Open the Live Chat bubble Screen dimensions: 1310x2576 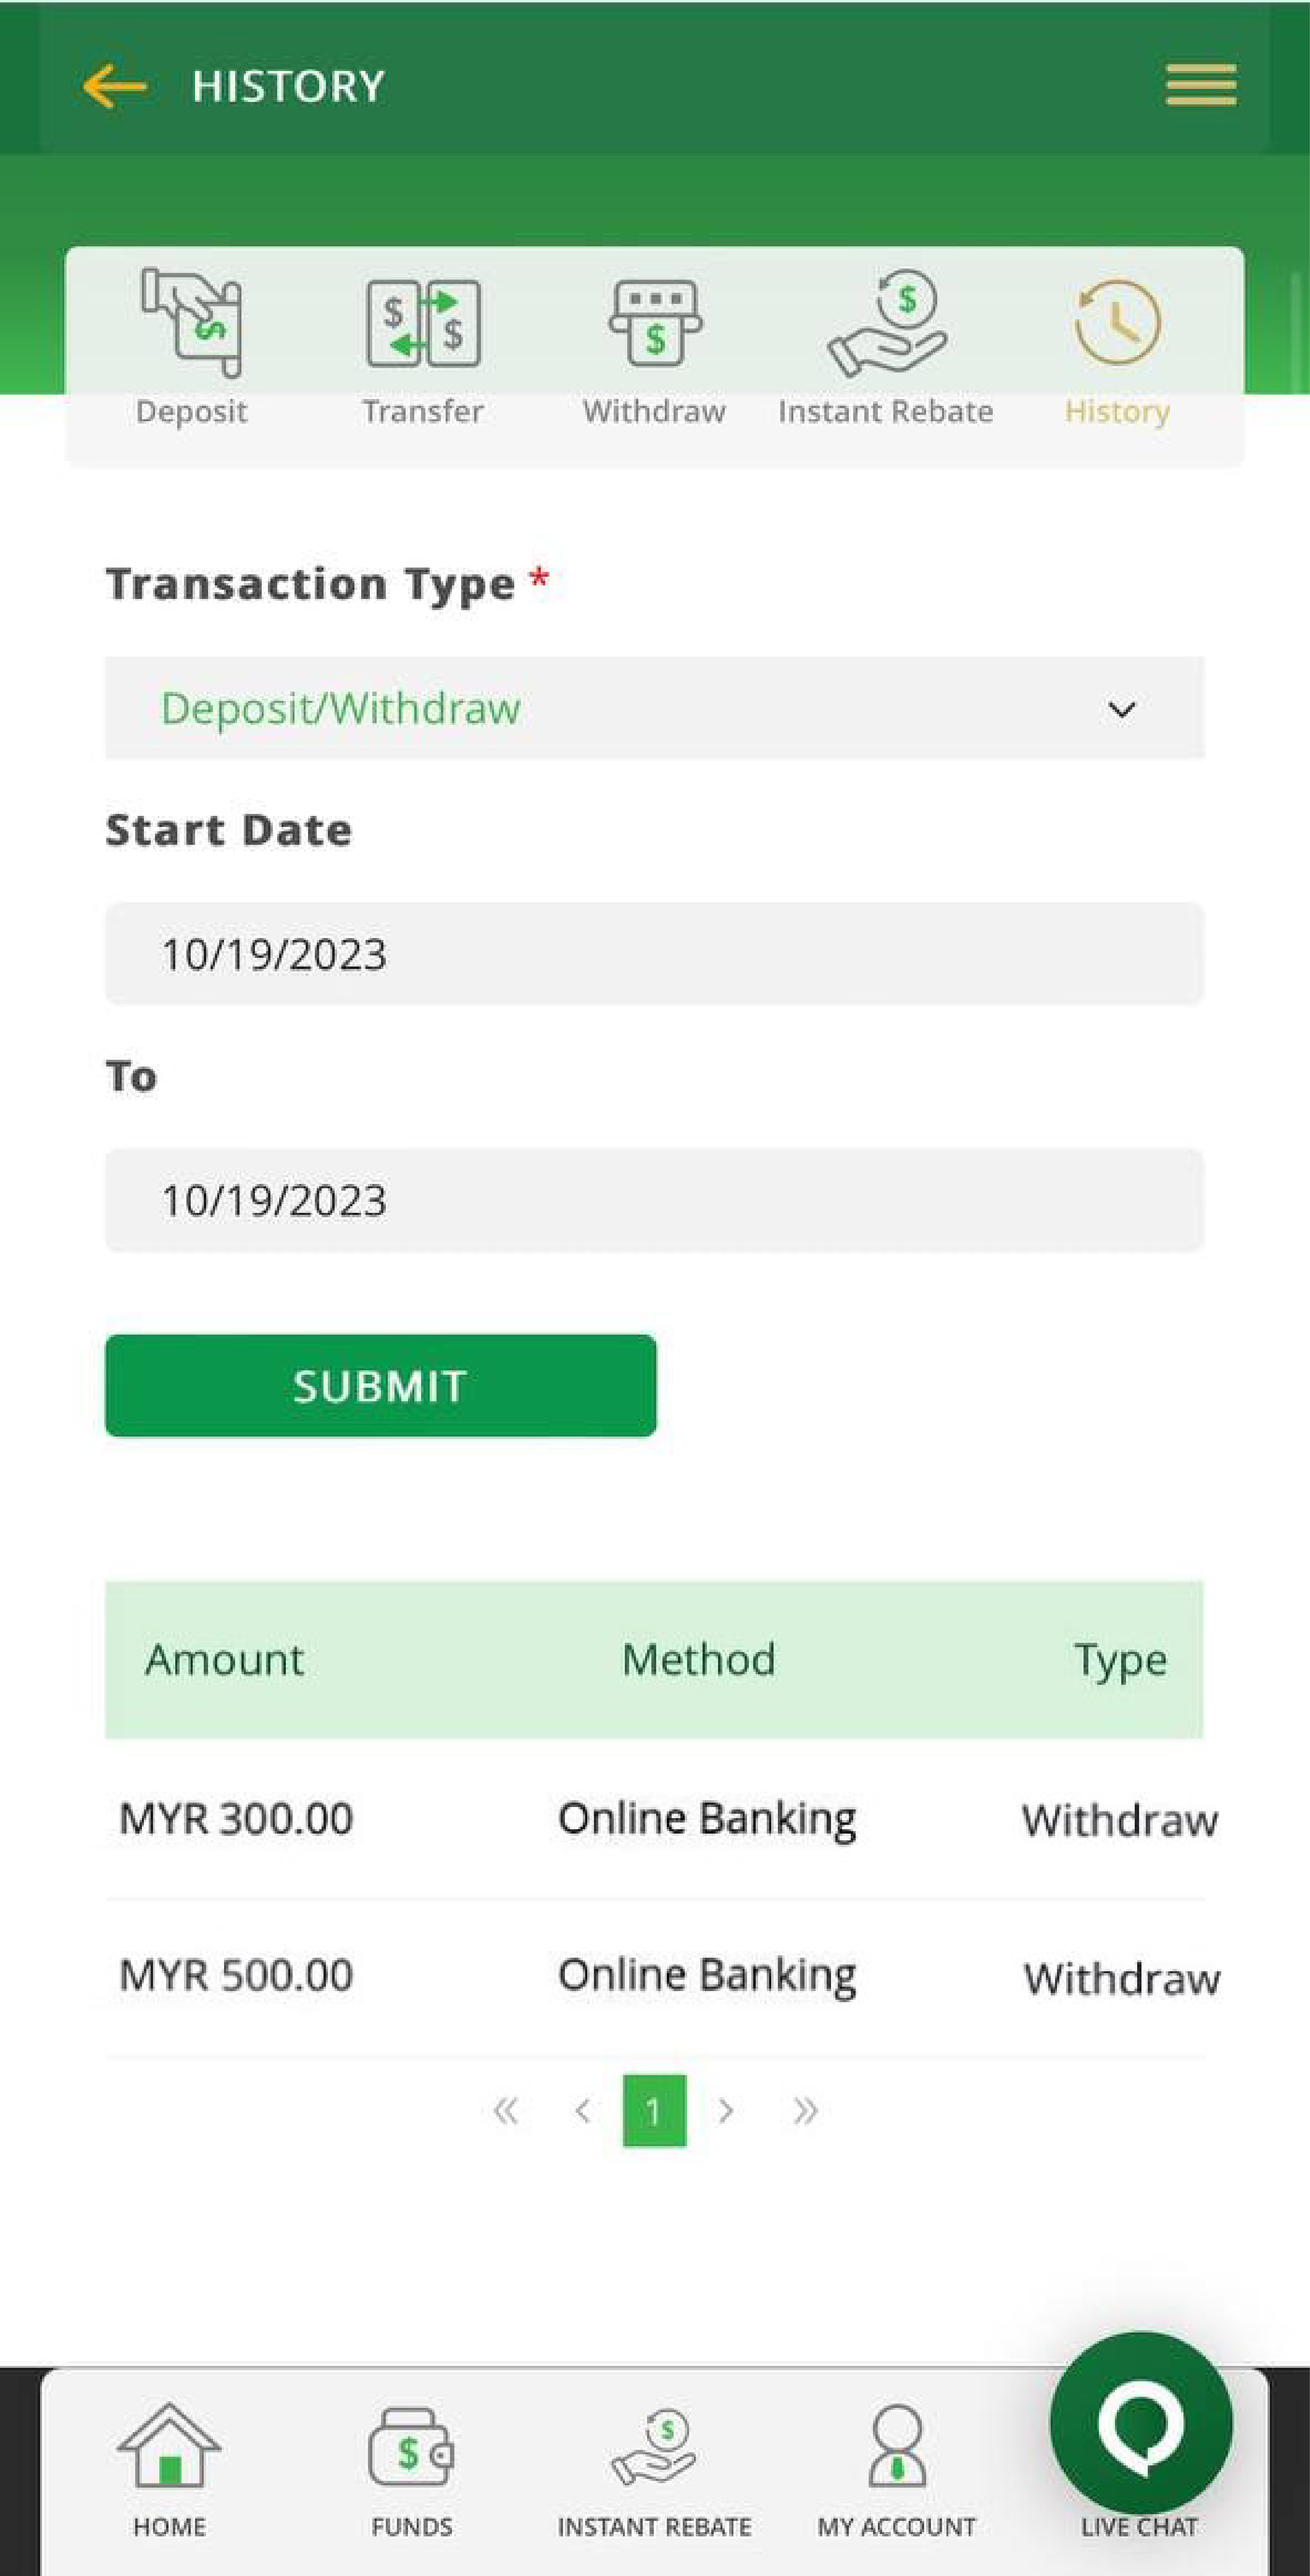(1141, 2424)
